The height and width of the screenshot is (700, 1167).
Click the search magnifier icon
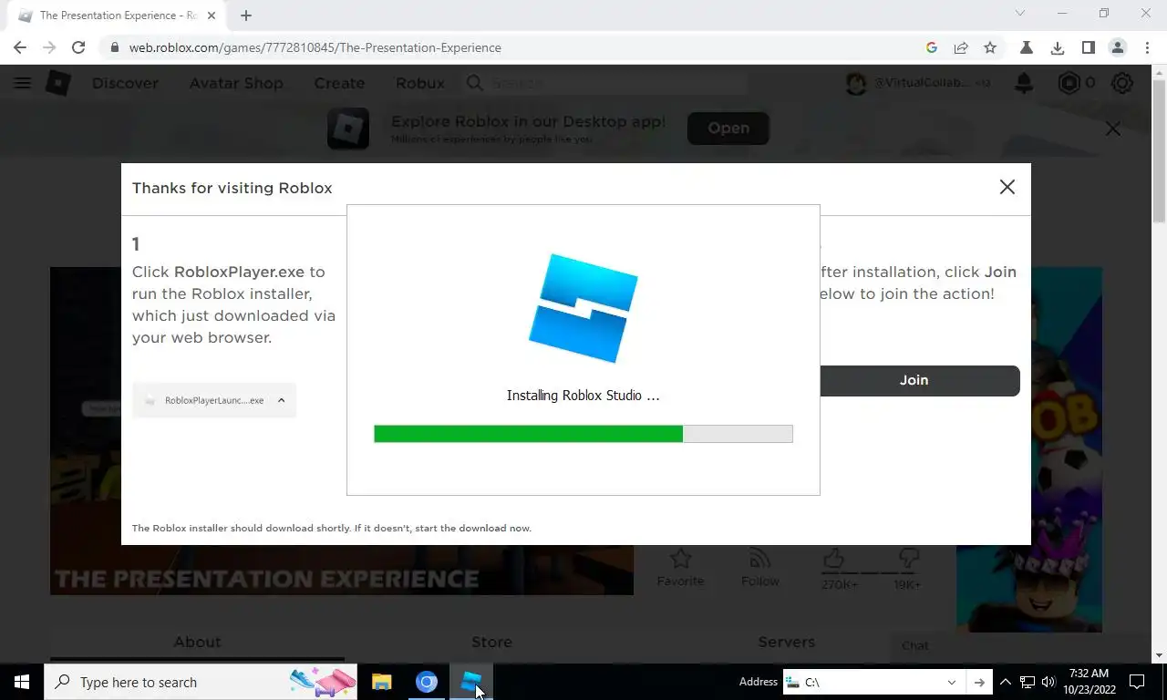click(x=475, y=83)
